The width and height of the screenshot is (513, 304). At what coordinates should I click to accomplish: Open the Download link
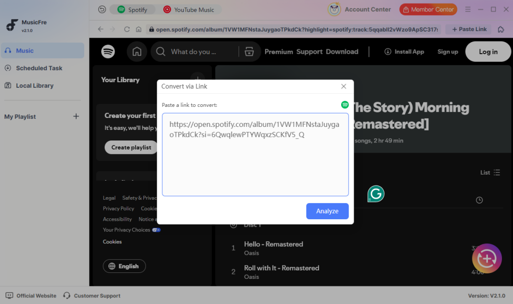(342, 52)
